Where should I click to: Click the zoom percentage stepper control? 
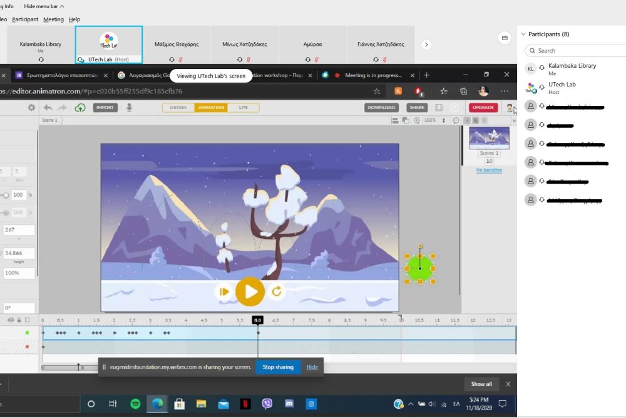point(443,120)
